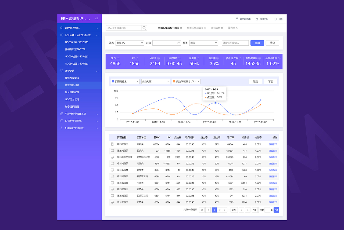Click the GO pagination button
This screenshot has width=344, height=230.
276,210
